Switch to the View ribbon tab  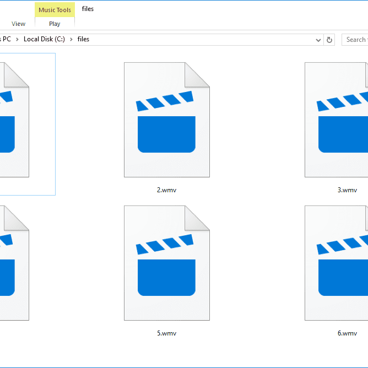point(19,24)
